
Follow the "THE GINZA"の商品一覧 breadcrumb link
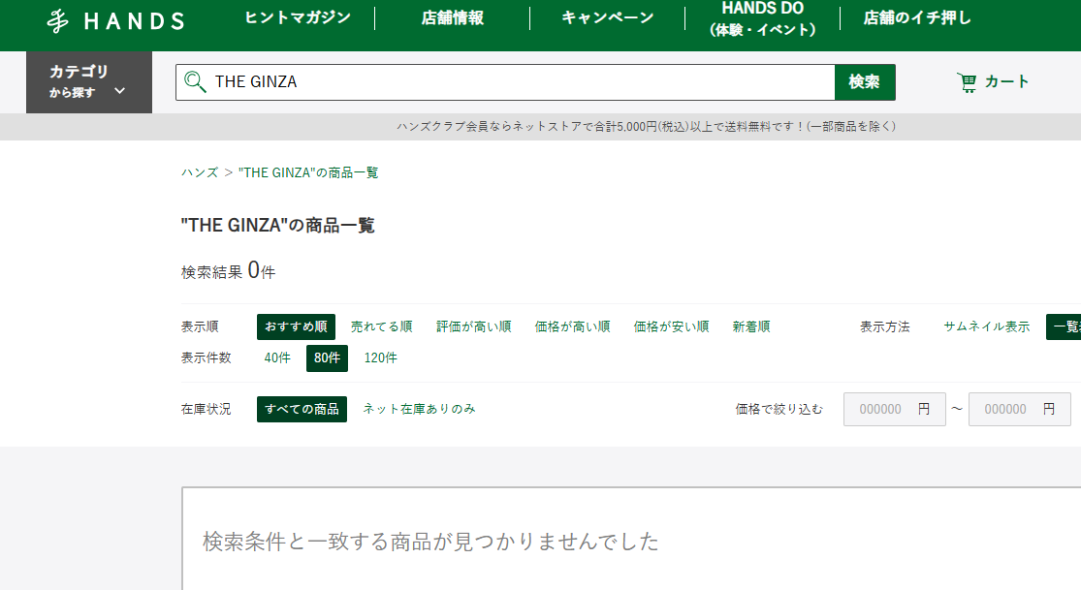308,172
